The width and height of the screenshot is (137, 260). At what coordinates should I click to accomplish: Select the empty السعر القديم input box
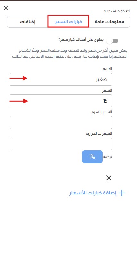61,122
